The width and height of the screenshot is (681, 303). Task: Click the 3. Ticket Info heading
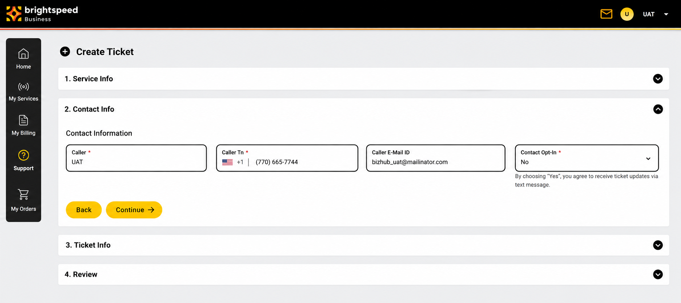tap(88, 245)
